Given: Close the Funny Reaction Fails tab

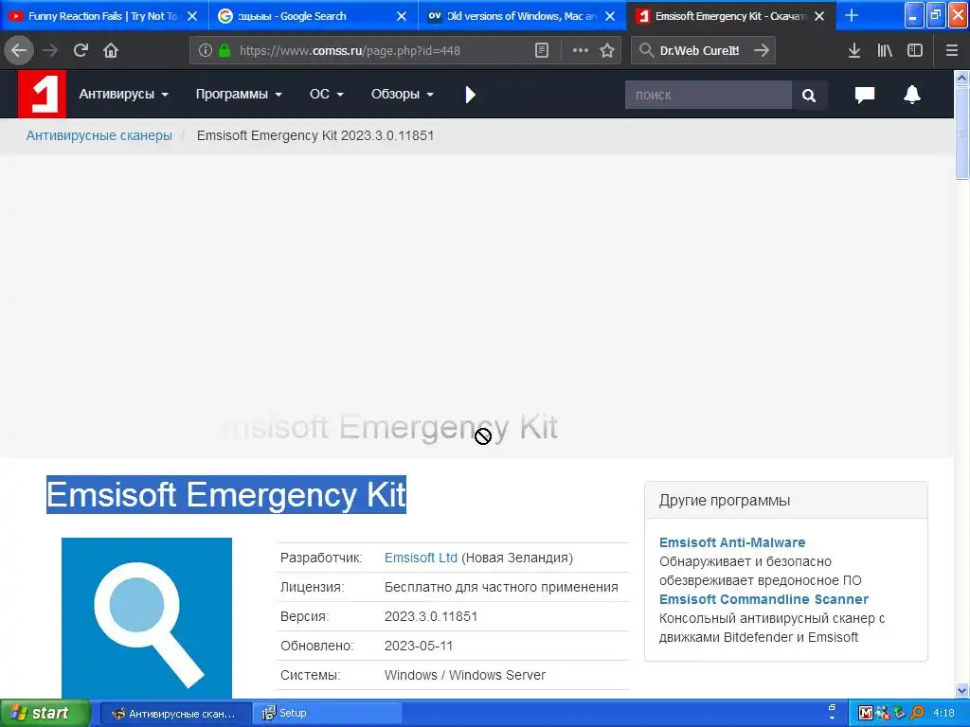Looking at the screenshot, I should point(192,16).
